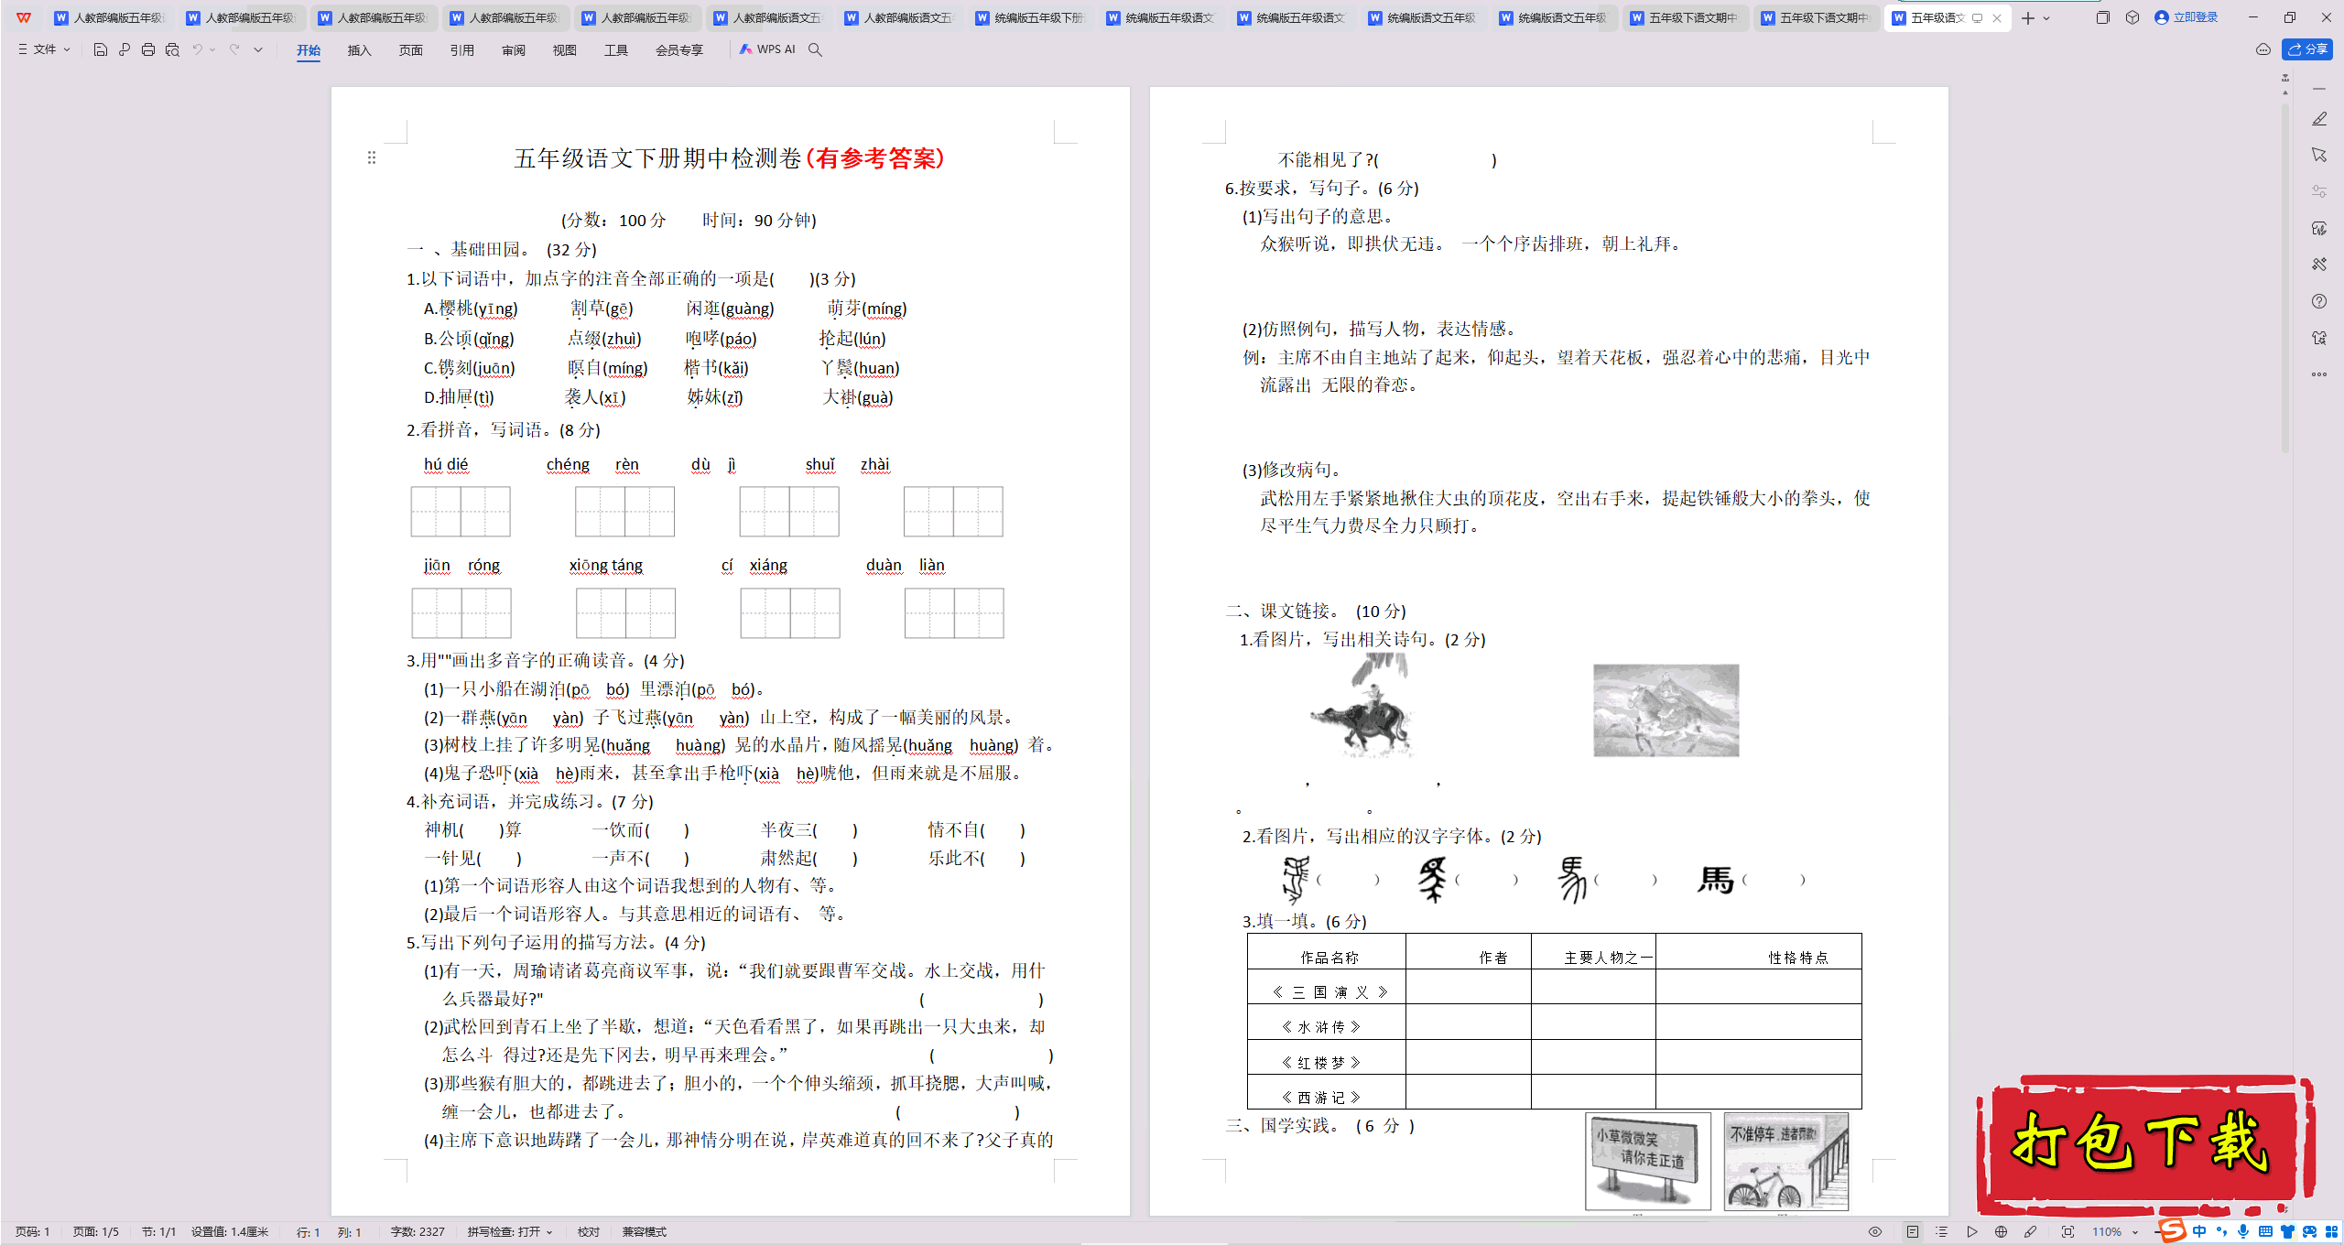
Task: Open the zoom percentage 110% dropdown
Action: click(2115, 1232)
